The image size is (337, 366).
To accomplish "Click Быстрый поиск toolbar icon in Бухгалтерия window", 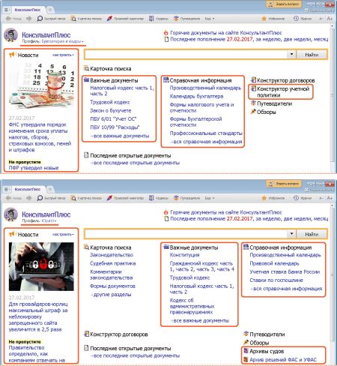I will coord(40,19).
